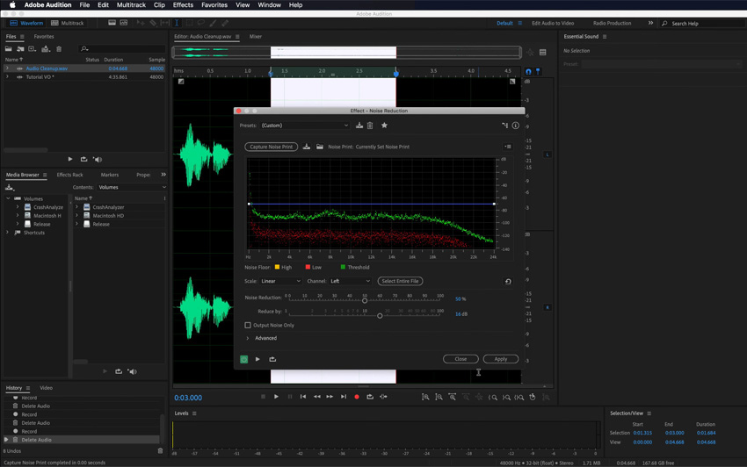Screen dimensions: 747x467
Task: Show more workspaces chevron in top bar
Action: 650,23
